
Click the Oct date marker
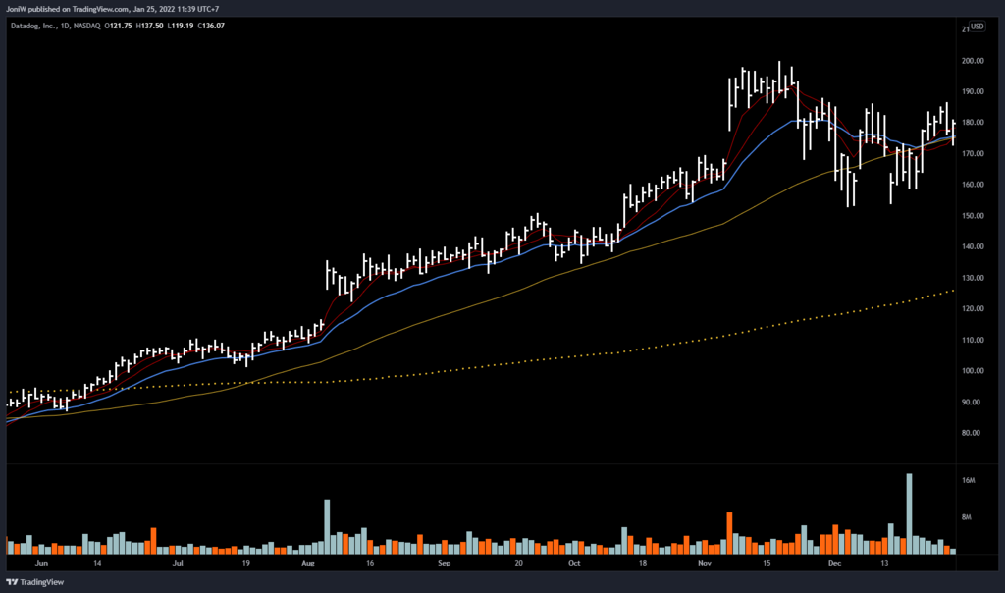point(574,565)
